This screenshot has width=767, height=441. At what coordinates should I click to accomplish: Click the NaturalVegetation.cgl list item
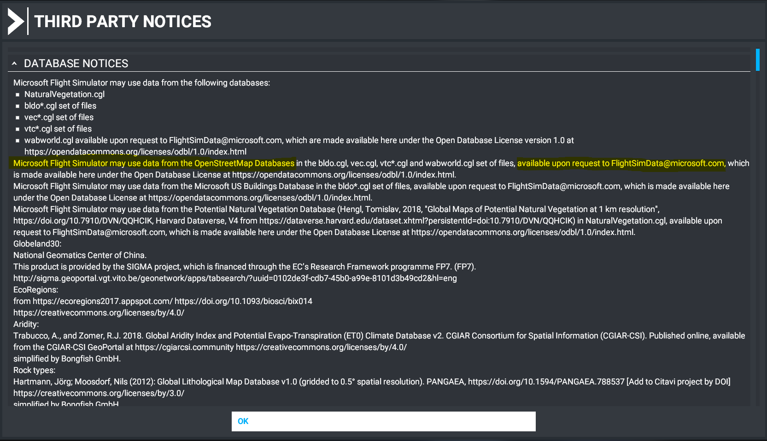64,94
